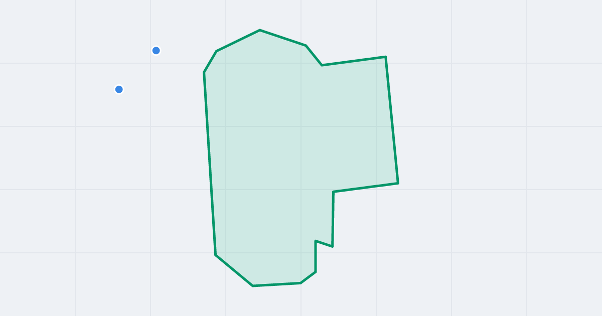Click the rightmost corner of green polygon
602x316 pixels.
[398, 183]
